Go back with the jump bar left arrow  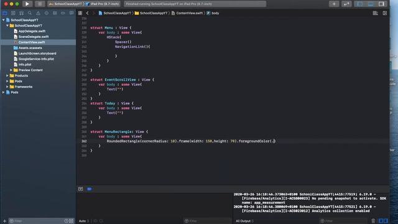87,13
